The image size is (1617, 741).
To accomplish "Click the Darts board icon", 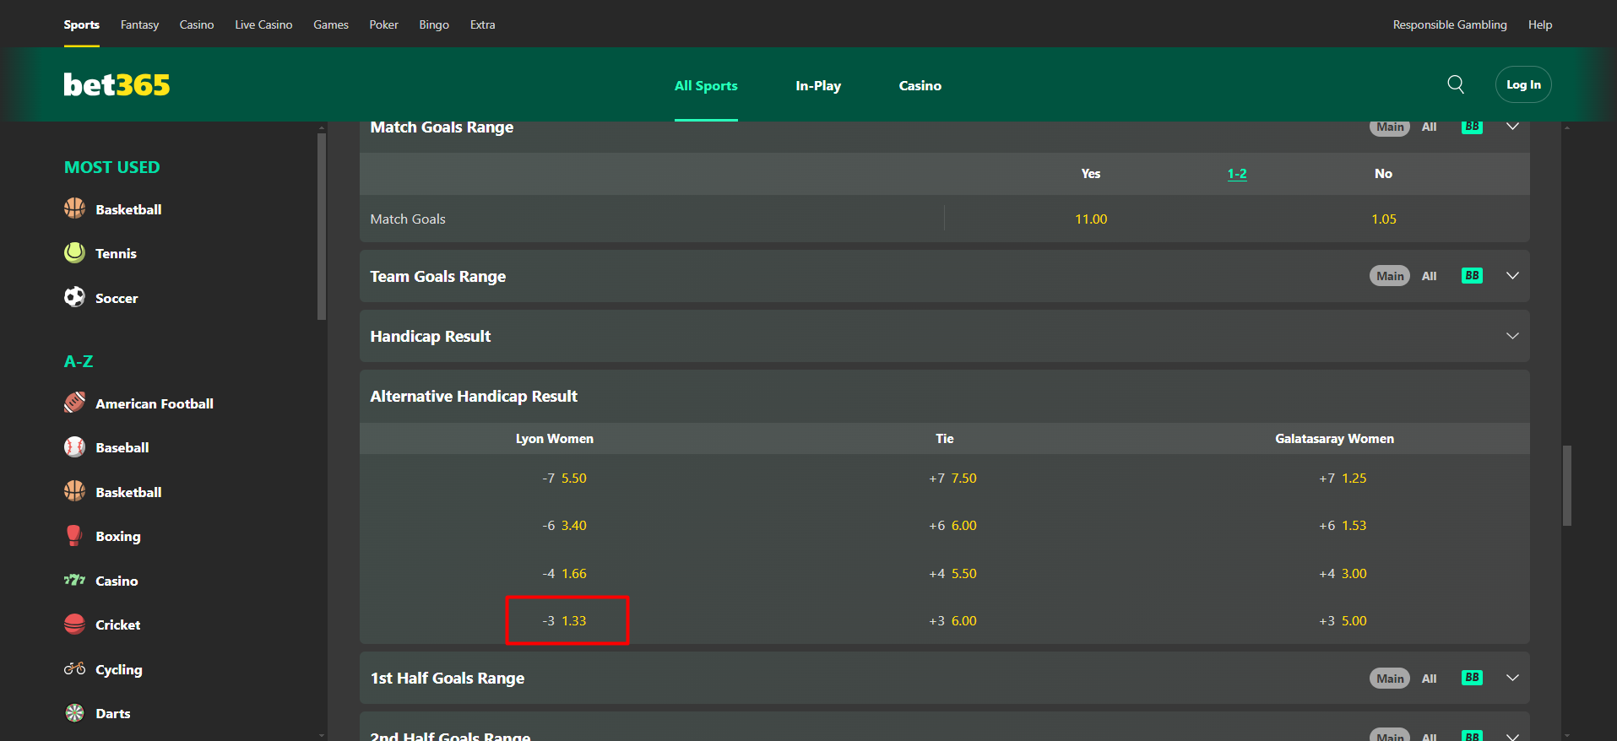I will pos(74,713).
